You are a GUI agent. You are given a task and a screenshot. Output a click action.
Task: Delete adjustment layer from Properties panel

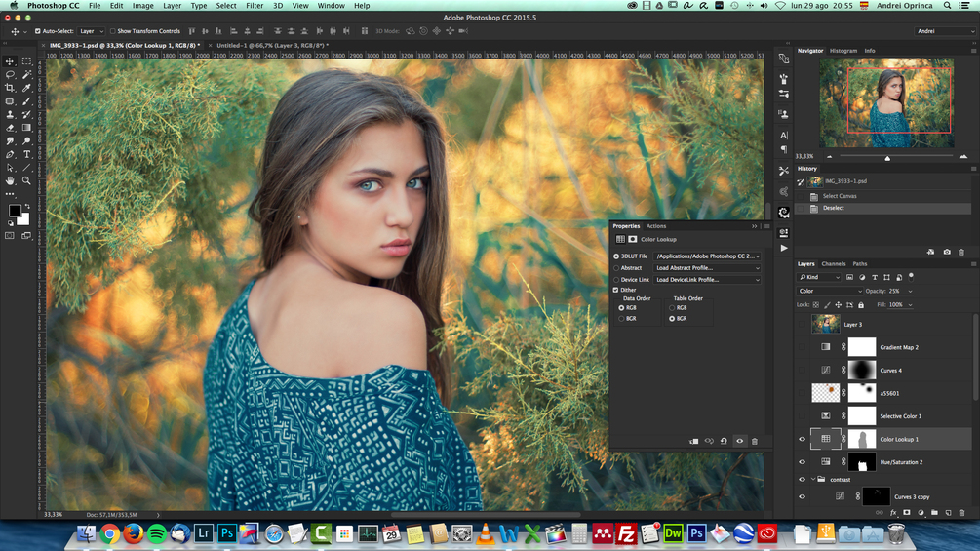(x=755, y=441)
